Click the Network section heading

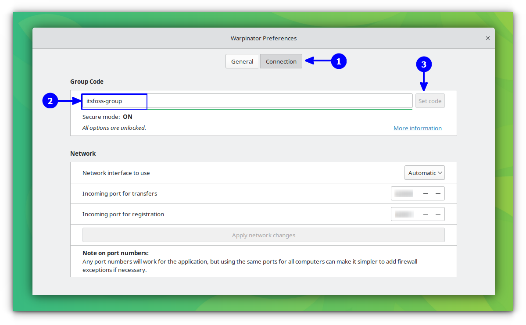(x=83, y=153)
